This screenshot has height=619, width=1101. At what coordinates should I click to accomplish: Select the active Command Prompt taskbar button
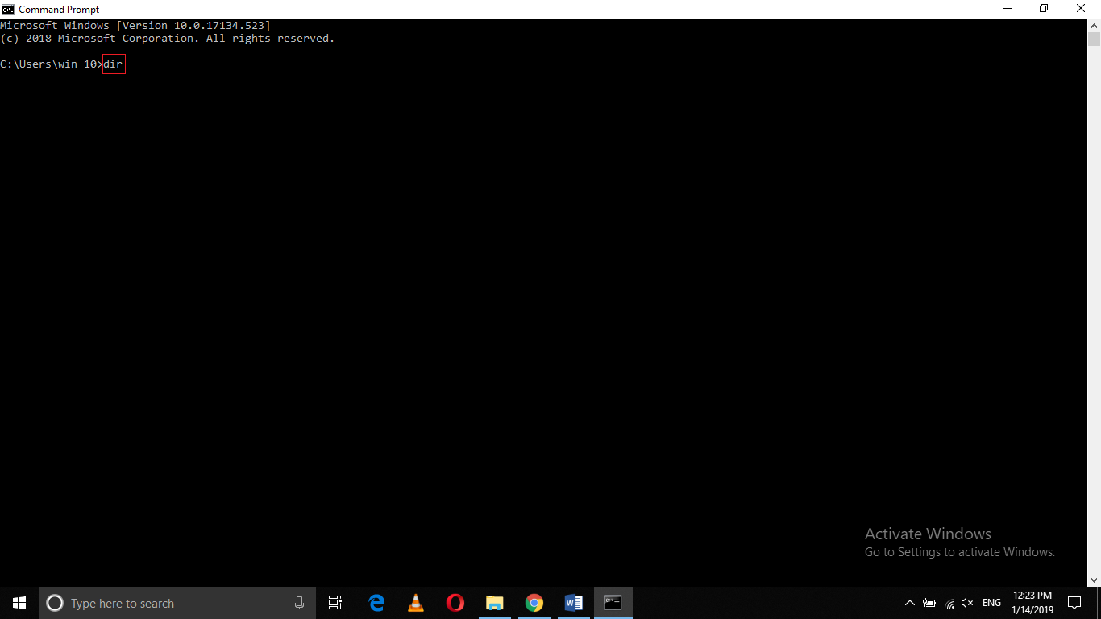[x=613, y=602]
